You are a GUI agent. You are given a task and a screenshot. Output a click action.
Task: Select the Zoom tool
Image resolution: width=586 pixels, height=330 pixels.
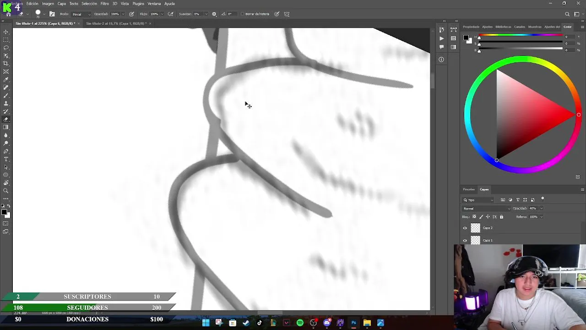tap(6, 191)
